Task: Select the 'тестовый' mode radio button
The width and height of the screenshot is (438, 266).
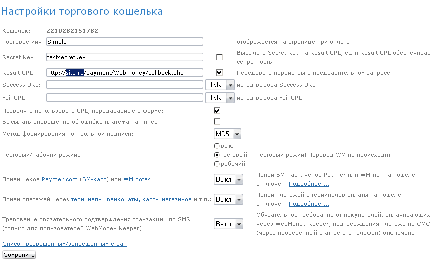Action: point(217,155)
